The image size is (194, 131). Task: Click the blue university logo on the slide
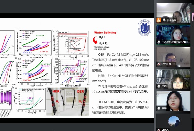[144, 28]
